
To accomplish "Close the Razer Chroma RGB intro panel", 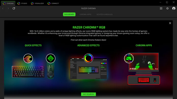I will click(x=170, y=23).
